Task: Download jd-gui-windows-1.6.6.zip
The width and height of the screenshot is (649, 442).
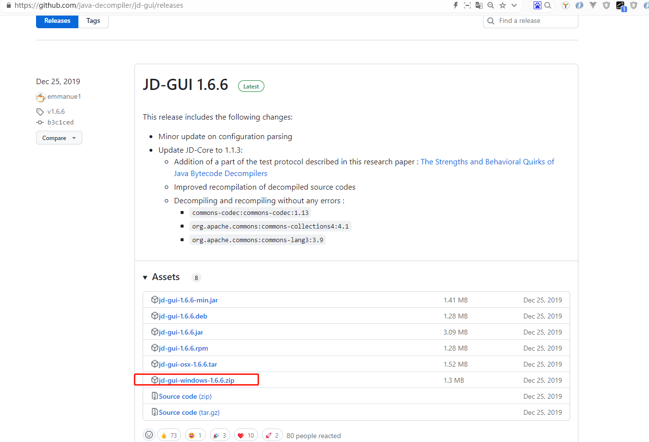Action: pyautogui.click(x=196, y=380)
